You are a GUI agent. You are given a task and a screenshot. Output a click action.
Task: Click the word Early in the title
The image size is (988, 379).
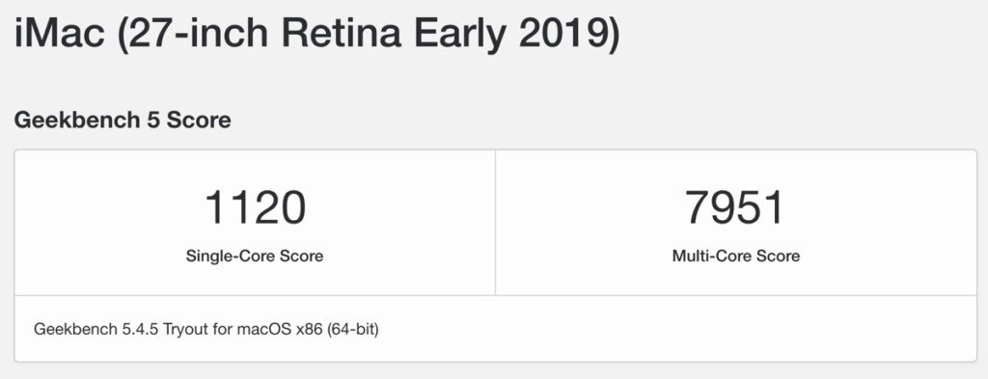tap(459, 34)
